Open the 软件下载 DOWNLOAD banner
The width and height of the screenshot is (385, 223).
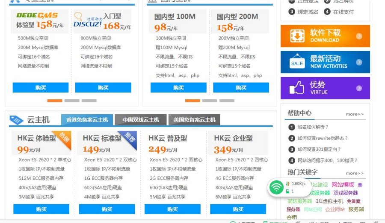pos(325,36)
